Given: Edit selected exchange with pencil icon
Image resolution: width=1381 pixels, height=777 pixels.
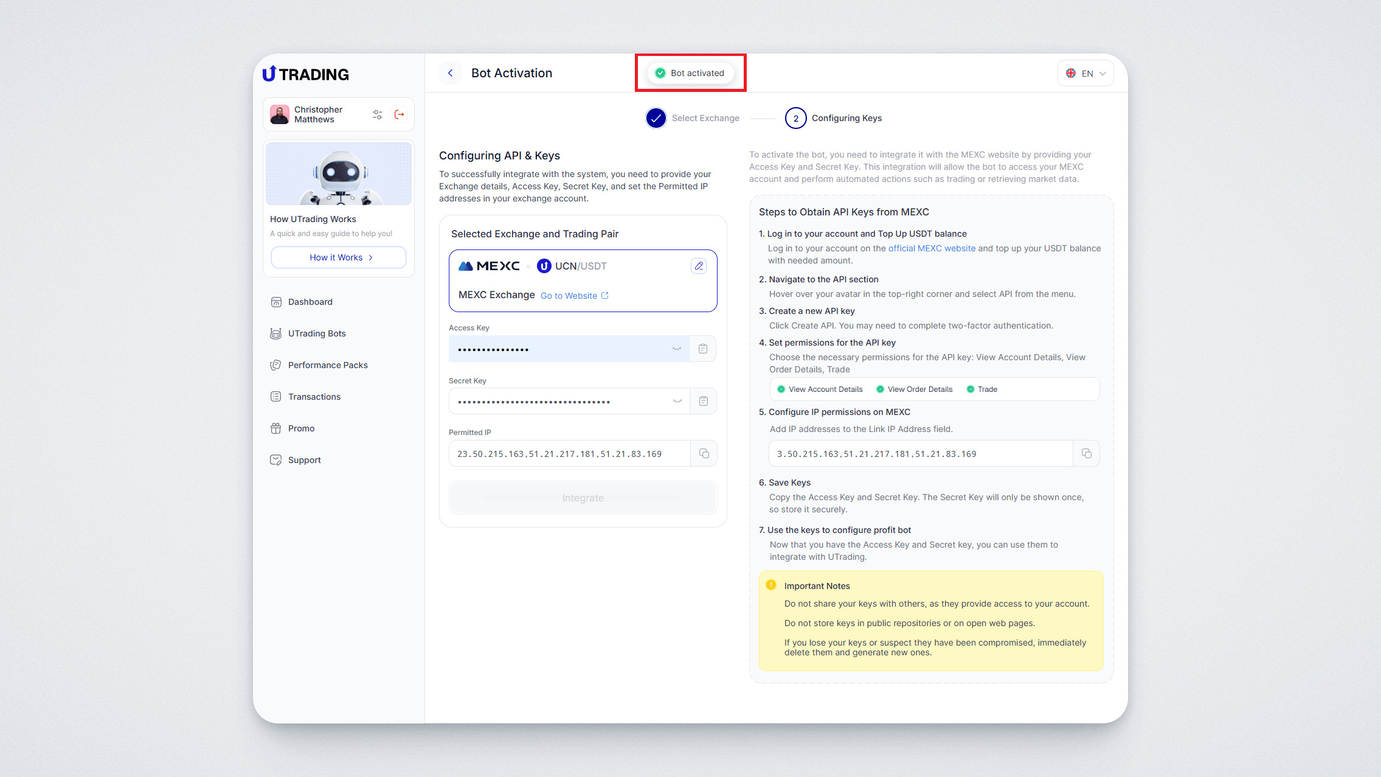Looking at the screenshot, I should (699, 266).
